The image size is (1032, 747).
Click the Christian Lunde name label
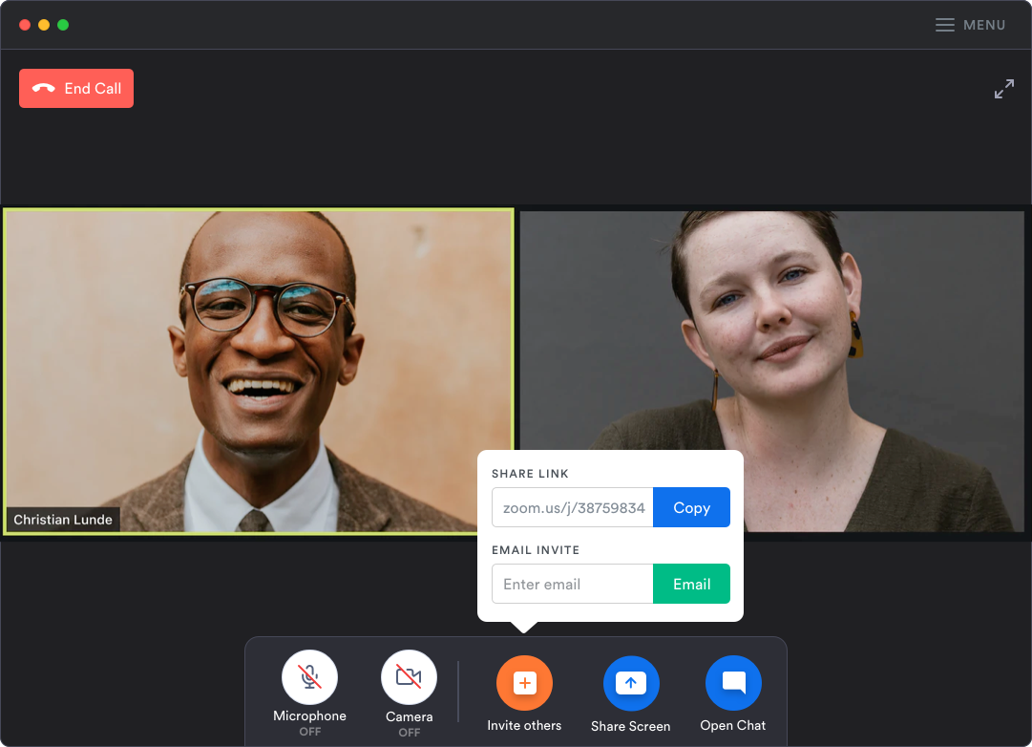[x=63, y=520]
